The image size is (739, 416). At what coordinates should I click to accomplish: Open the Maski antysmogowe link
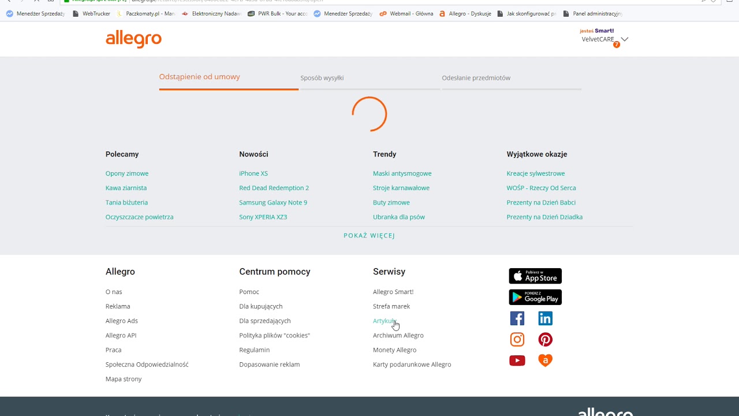click(402, 173)
